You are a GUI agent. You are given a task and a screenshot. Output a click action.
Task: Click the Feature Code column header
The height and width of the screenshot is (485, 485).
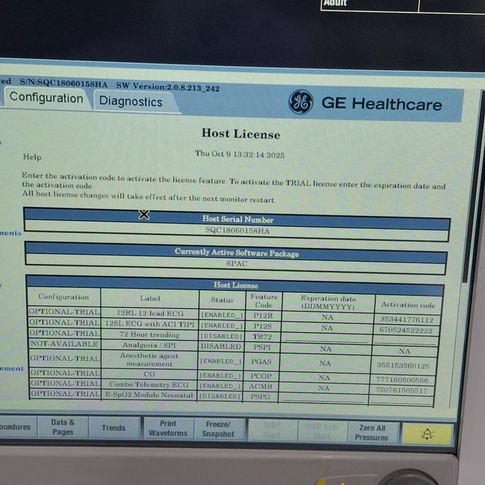[x=264, y=301]
